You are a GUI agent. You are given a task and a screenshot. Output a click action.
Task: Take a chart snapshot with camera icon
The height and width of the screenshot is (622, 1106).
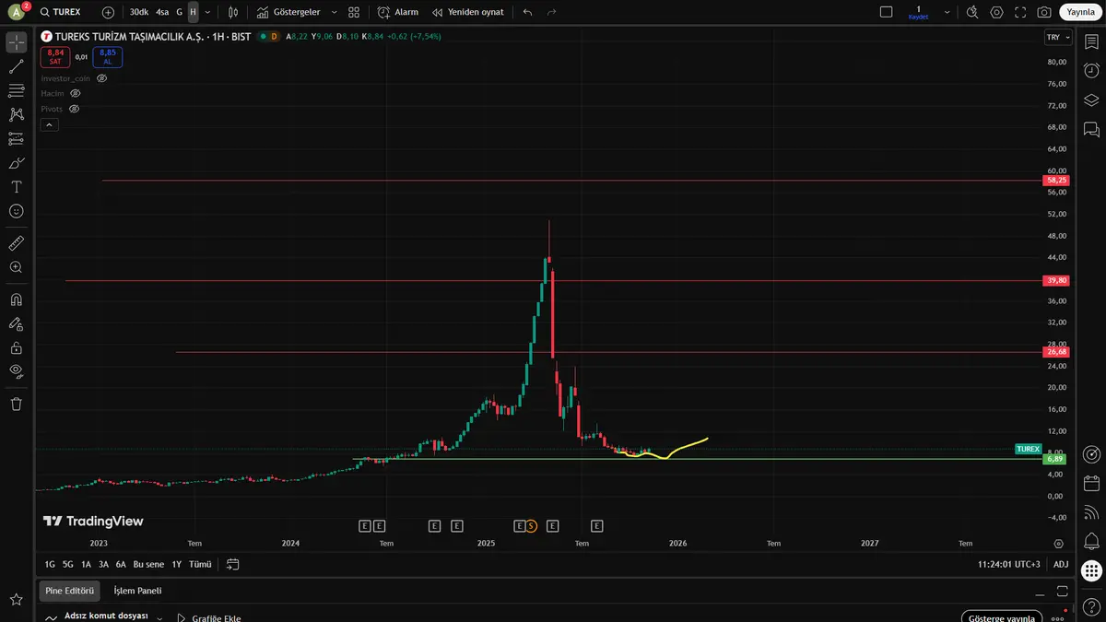[x=1044, y=12]
